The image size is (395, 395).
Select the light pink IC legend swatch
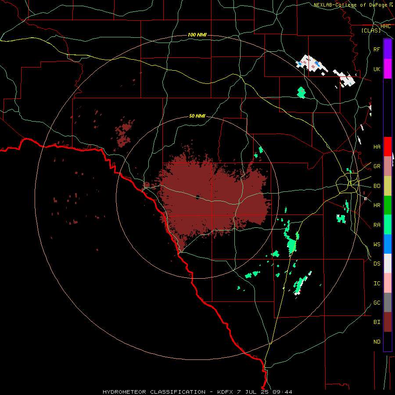(388, 283)
